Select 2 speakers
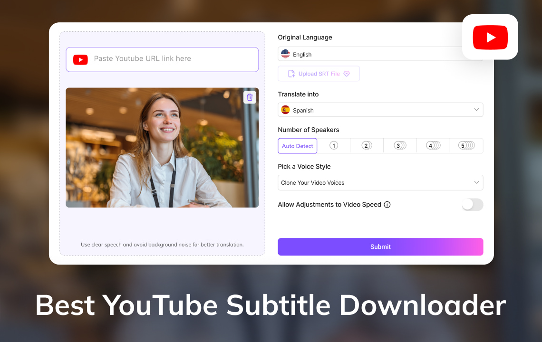This screenshot has width=542, height=342. click(367, 146)
